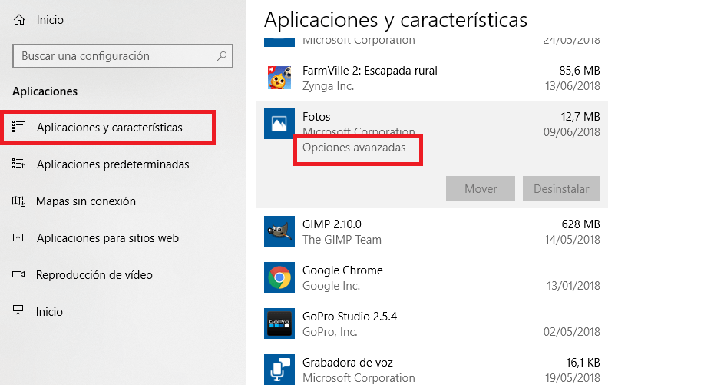The width and height of the screenshot is (704, 385).
Task: Click the 14/05/2018 install date
Action: click(573, 240)
